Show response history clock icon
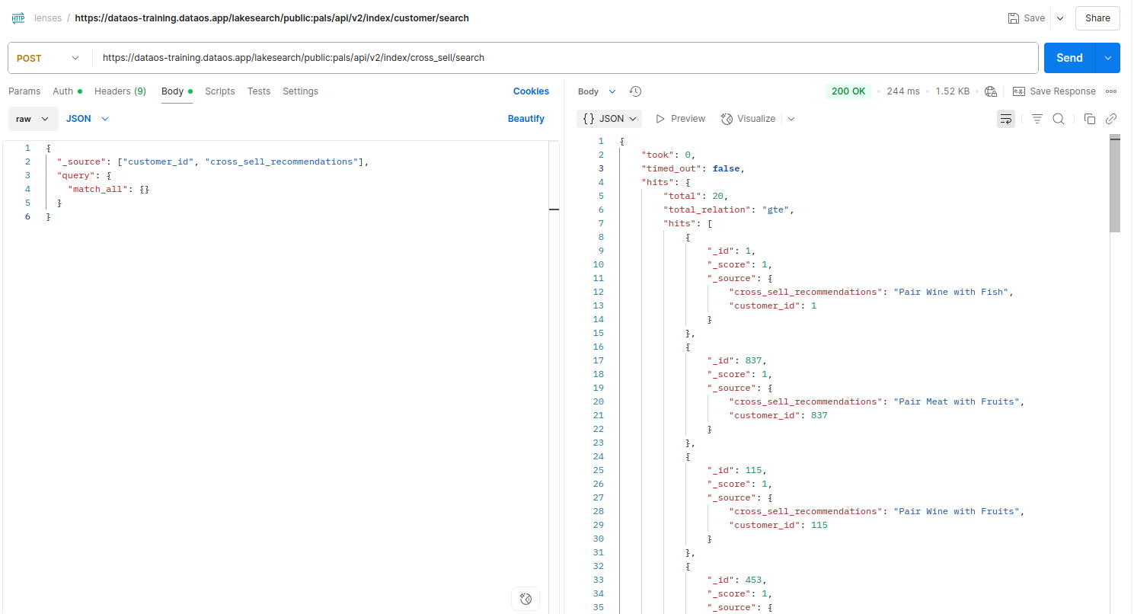Viewport: 1134px width, 614px height. (x=635, y=91)
